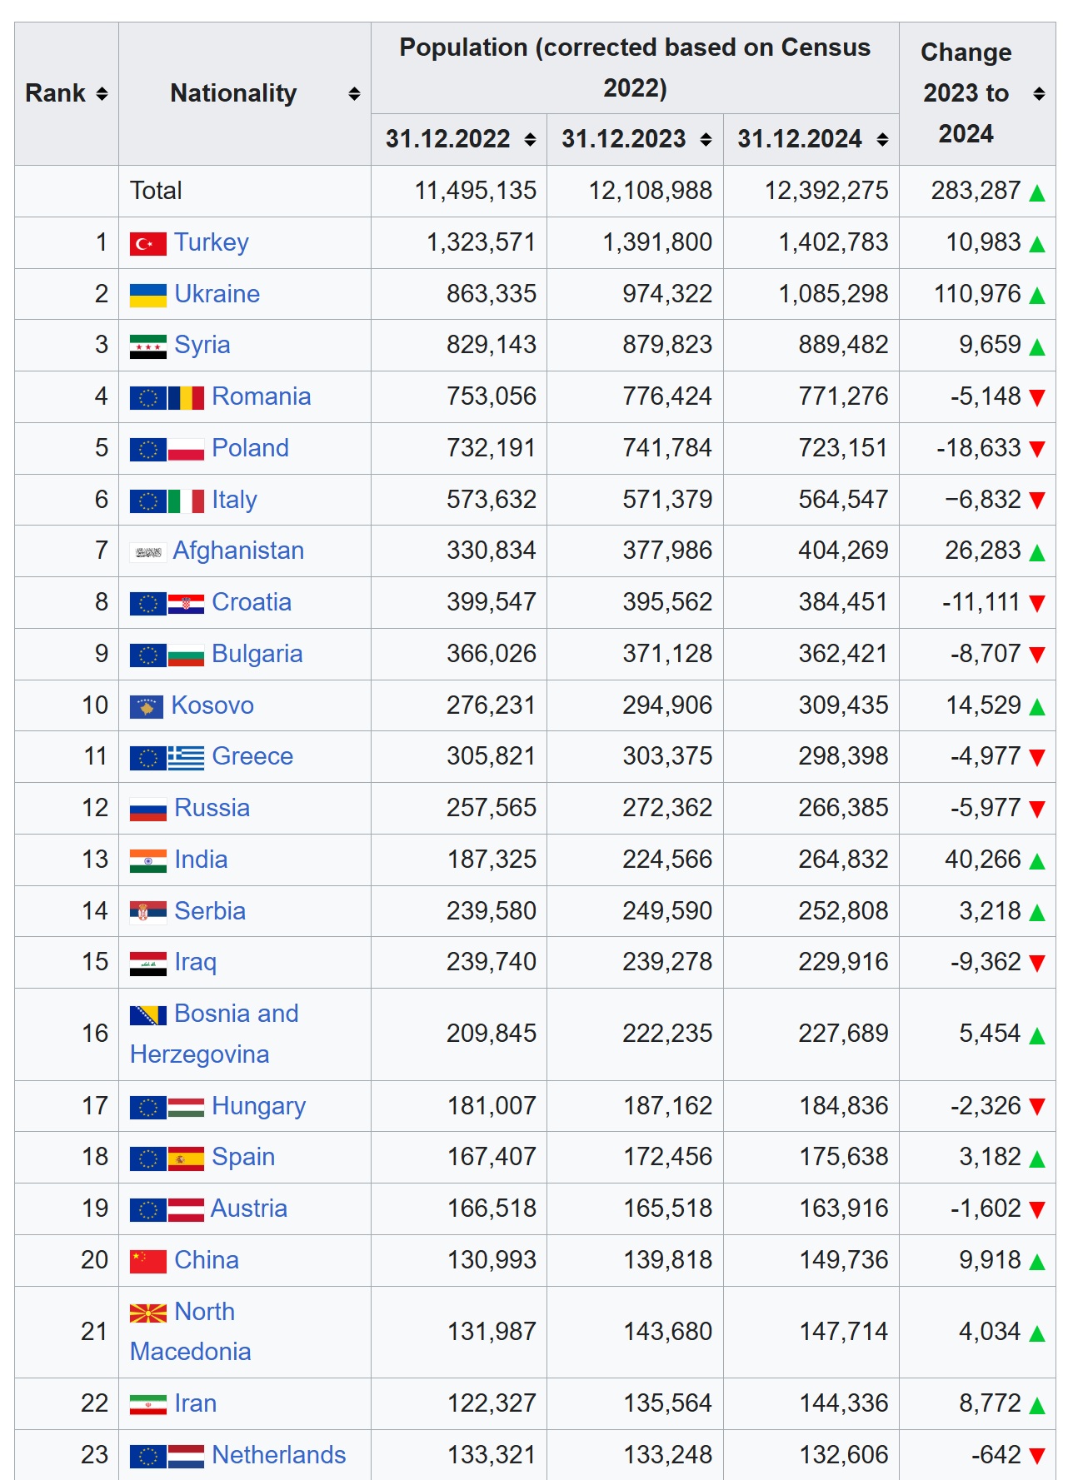Go to the Poland link
1068x1480 pixels.
(251, 448)
